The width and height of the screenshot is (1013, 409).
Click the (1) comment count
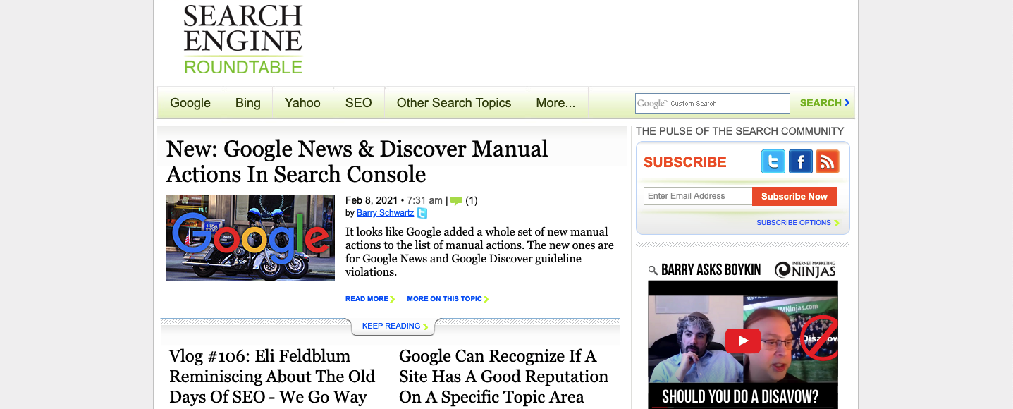click(x=472, y=200)
